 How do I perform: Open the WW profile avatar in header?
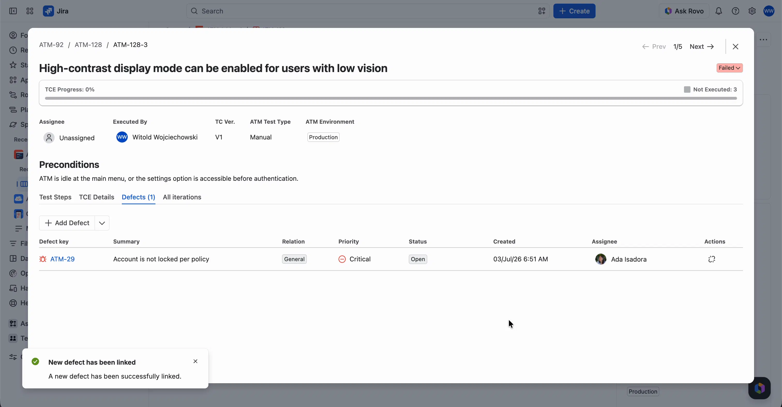(x=769, y=11)
